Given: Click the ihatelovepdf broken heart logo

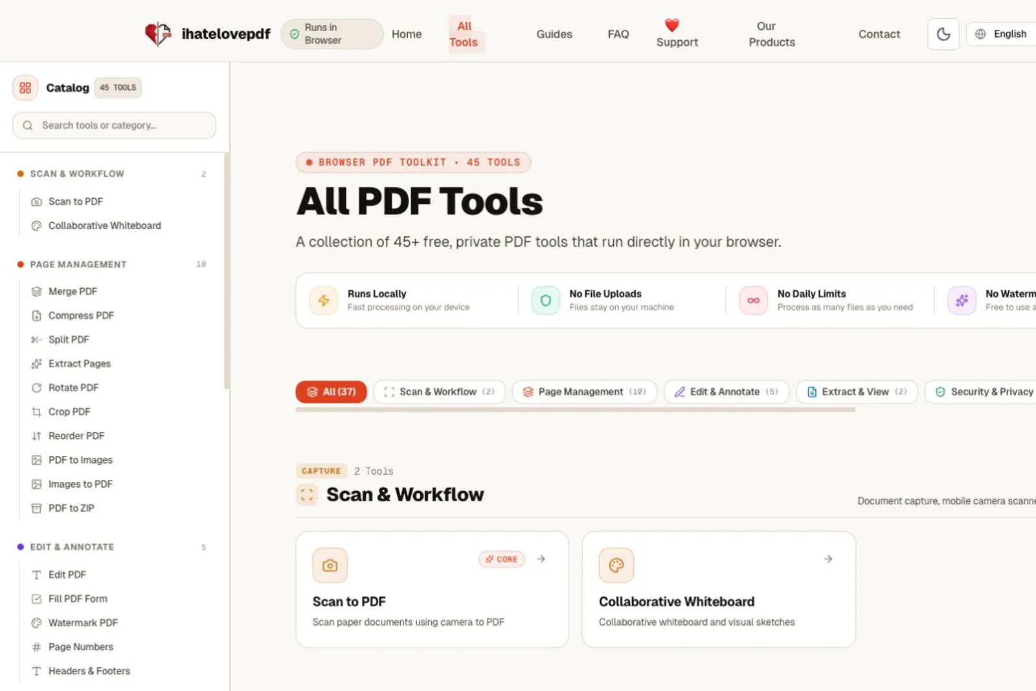Looking at the screenshot, I should pyautogui.click(x=158, y=34).
